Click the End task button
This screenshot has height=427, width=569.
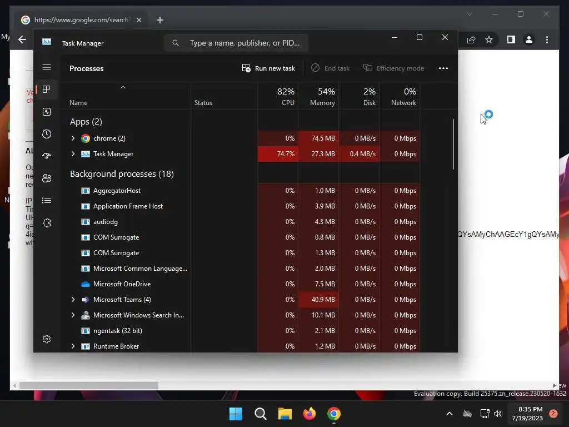(x=331, y=68)
